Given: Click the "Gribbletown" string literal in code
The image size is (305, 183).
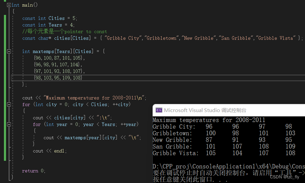Looking at the screenshot, I should pos(161,38).
